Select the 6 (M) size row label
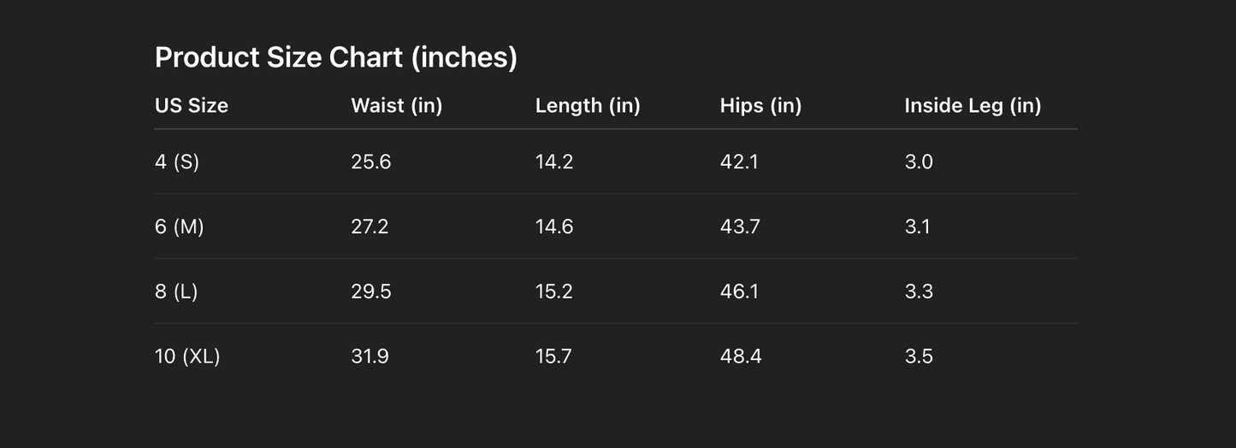This screenshot has height=448, width=1236. pos(180,227)
